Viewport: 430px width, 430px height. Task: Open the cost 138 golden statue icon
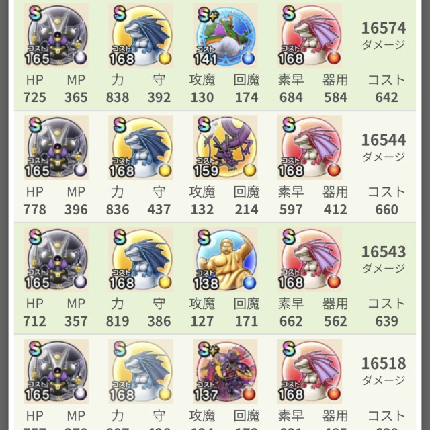(x=225, y=259)
